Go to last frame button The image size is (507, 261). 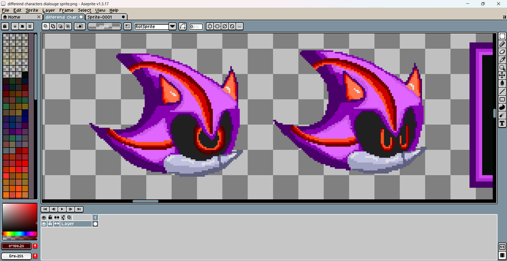[79, 209]
